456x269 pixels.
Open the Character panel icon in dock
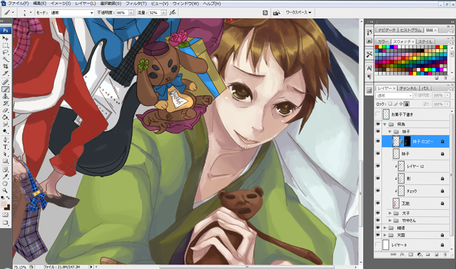tap(369, 68)
